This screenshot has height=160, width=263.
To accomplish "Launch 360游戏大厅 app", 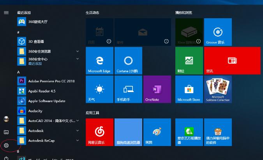I will coord(48,22).
